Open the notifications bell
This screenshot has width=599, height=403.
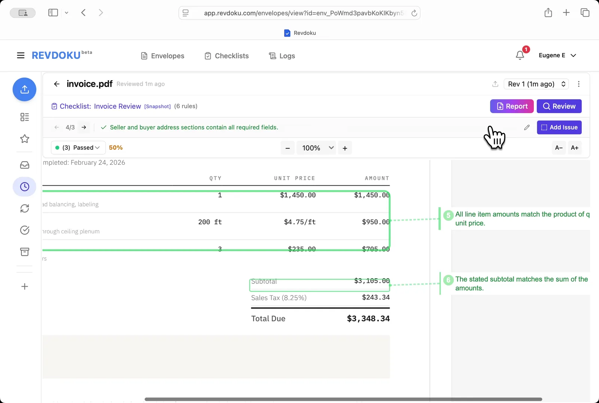coord(520,55)
